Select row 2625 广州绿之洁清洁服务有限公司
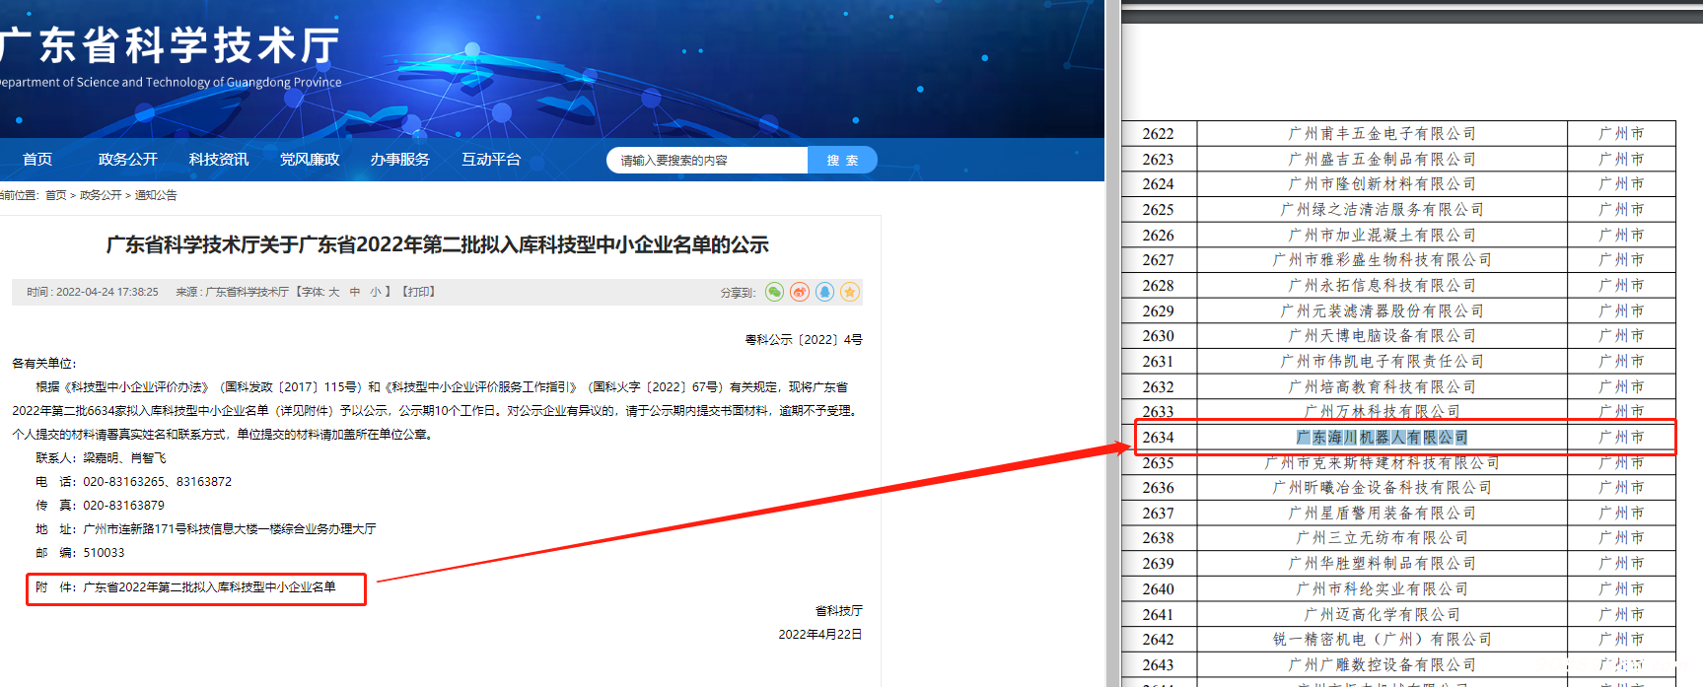This screenshot has height=687, width=1703. pos(1398,209)
